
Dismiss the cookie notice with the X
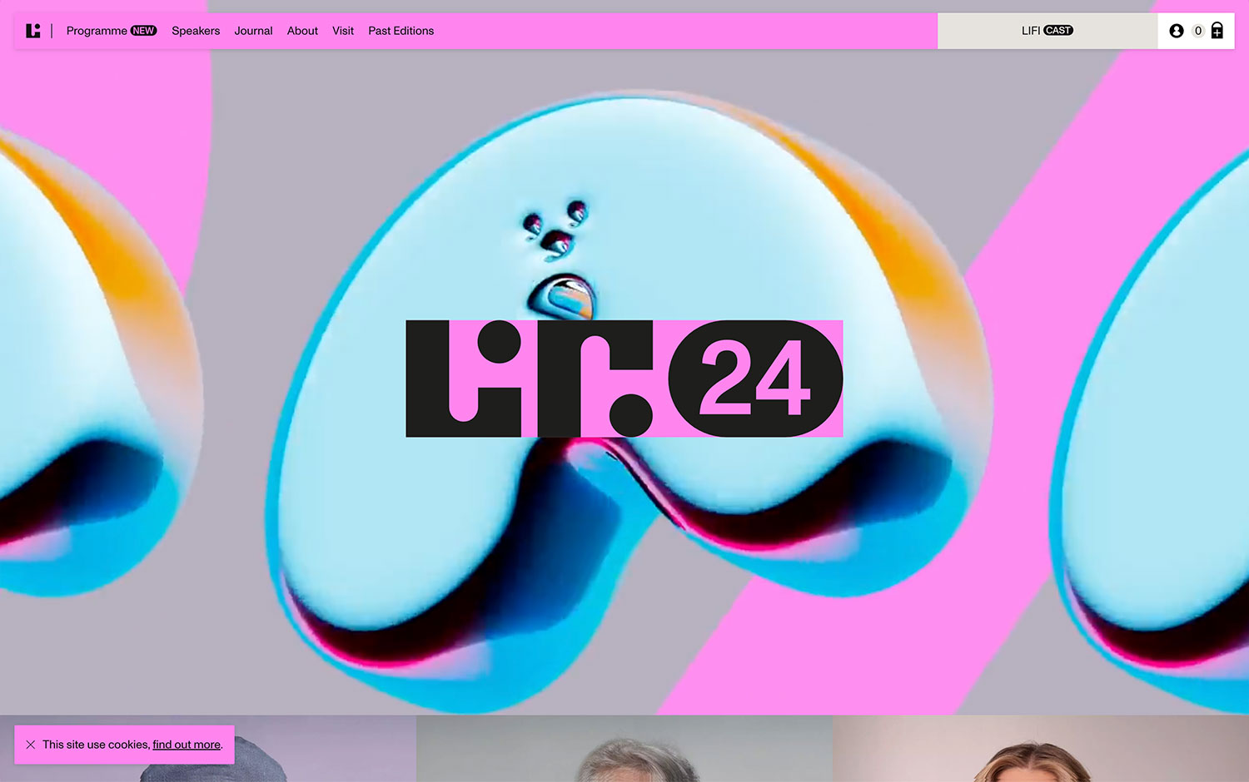coord(31,745)
